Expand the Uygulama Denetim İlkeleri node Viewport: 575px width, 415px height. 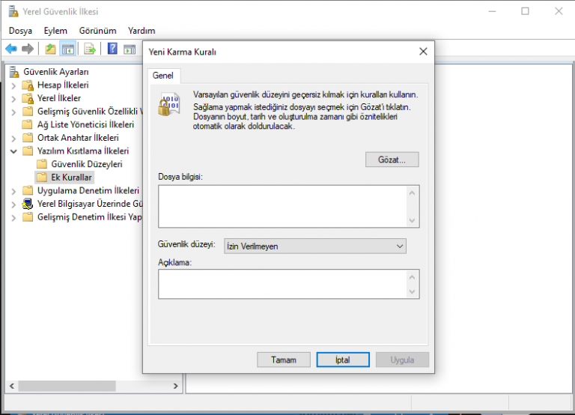click(x=13, y=190)
